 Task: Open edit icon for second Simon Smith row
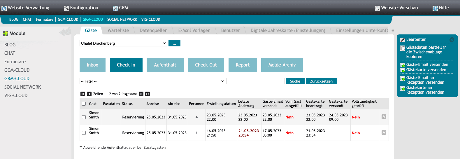tap(384, 132)
